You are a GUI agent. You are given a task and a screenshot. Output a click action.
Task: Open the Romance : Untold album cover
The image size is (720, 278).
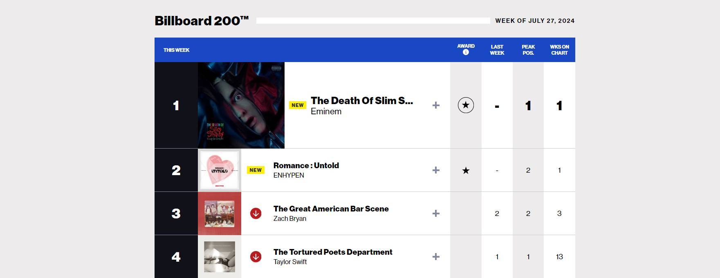point(220,170)
